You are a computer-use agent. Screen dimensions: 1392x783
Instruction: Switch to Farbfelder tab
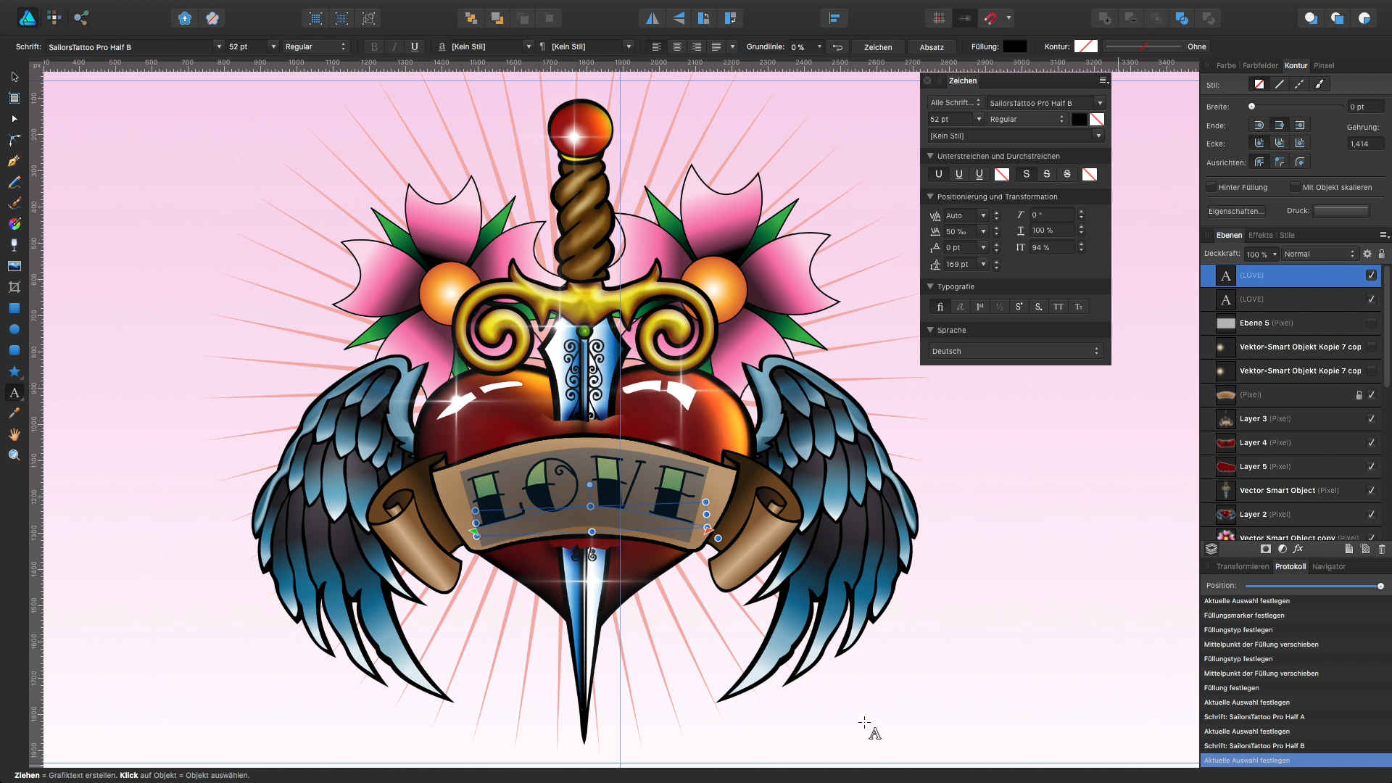click(1260, 65)
